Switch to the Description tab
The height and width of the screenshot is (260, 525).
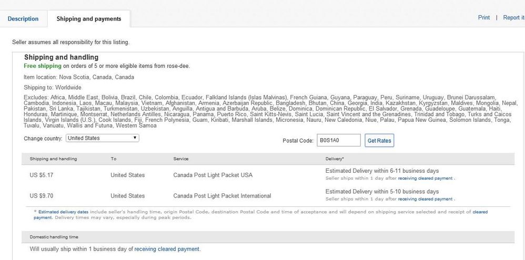[x=23, y=19]
